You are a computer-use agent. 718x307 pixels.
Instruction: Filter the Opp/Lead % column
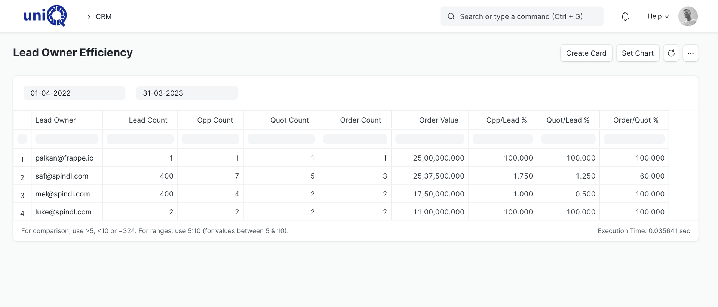(503, 139)
